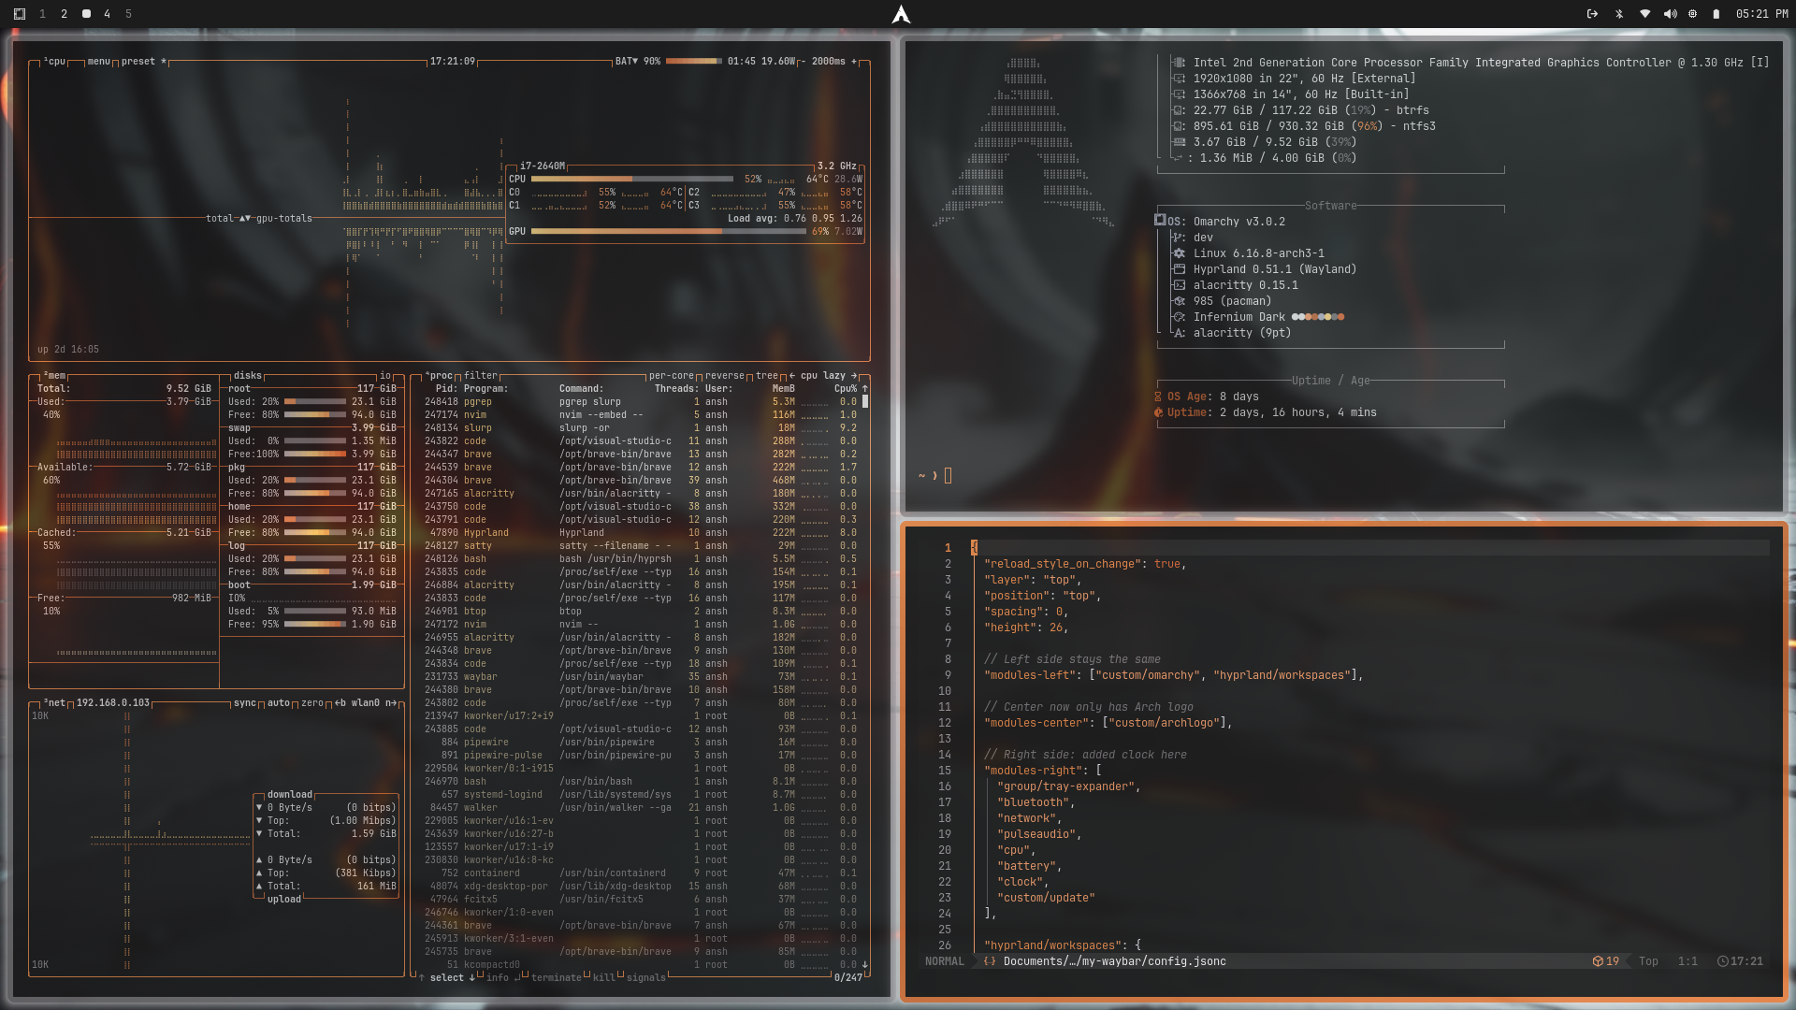Toggle tree view in btop process list
1796x1010 pixels.
(x=766, y=376)
